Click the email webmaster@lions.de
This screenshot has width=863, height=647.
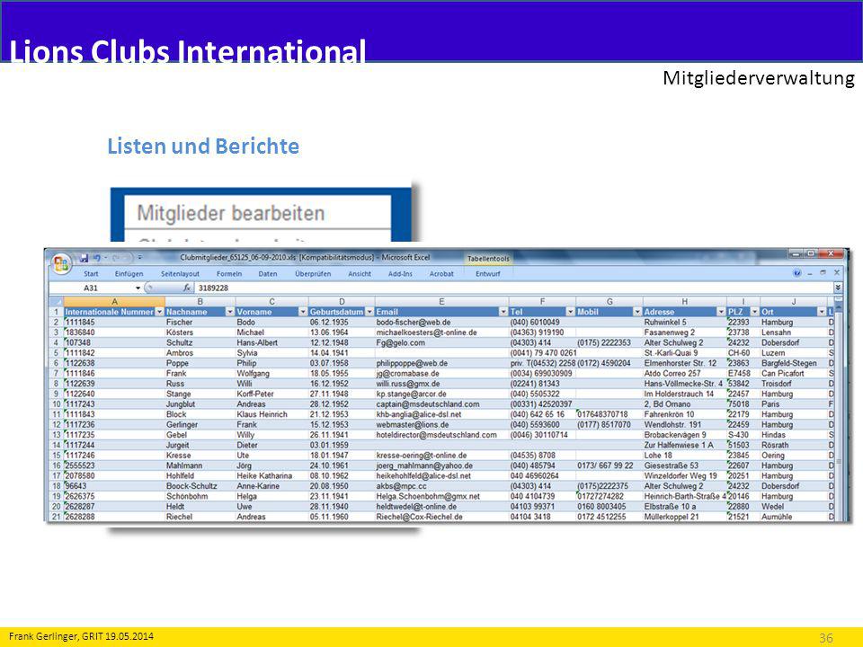coord(413,425)
